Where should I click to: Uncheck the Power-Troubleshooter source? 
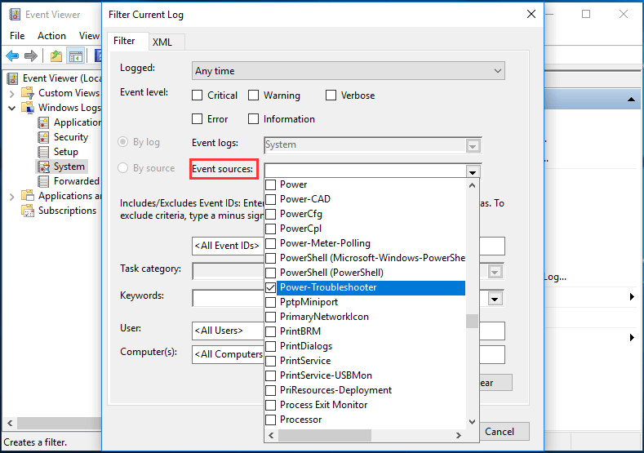point(270,287)
